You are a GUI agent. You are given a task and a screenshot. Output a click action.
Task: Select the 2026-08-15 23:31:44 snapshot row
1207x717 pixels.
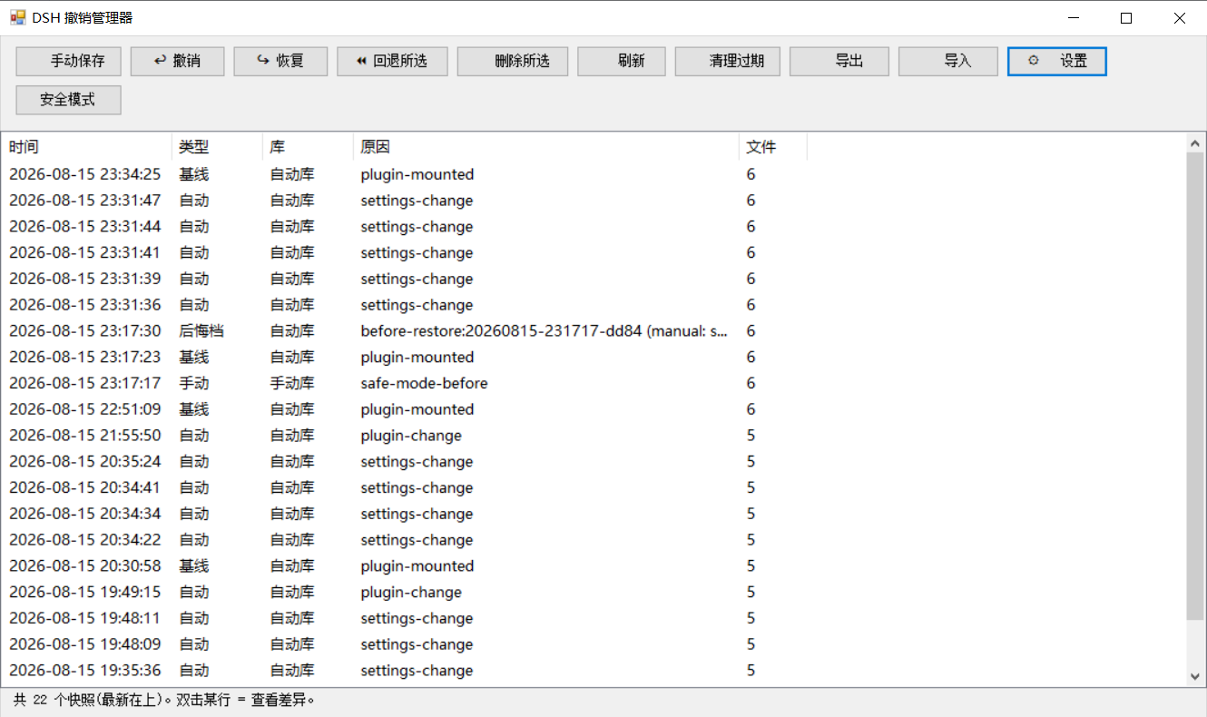pos(406,227)
